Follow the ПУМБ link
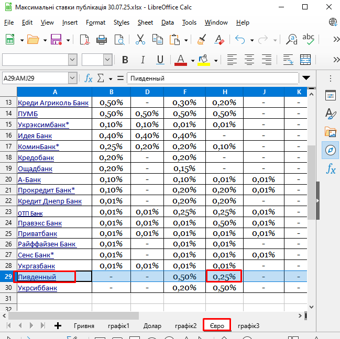Image resolution: width=340 pixels, height=339 pixels. [28, 114]
